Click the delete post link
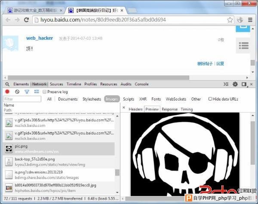The width and height of the screenshot is (258, 204). pyautogui.click(x=205, y=64)
